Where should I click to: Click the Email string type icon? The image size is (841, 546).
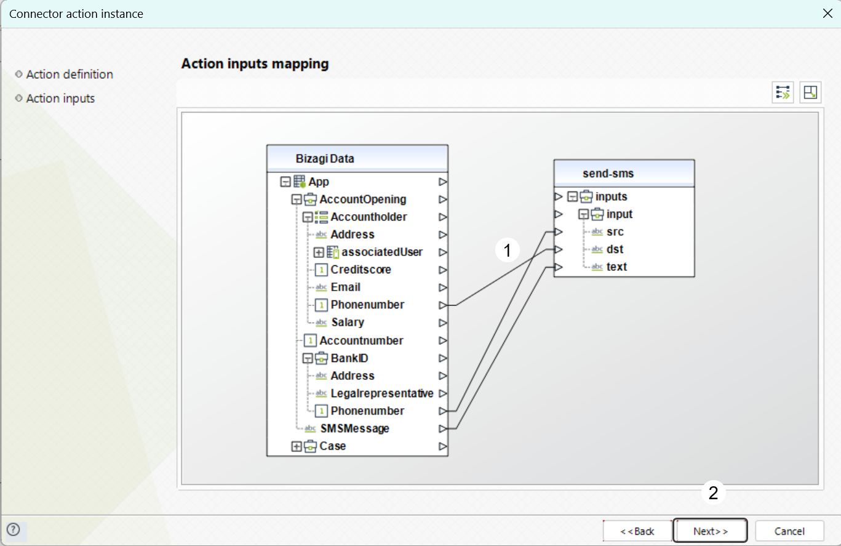321,287
